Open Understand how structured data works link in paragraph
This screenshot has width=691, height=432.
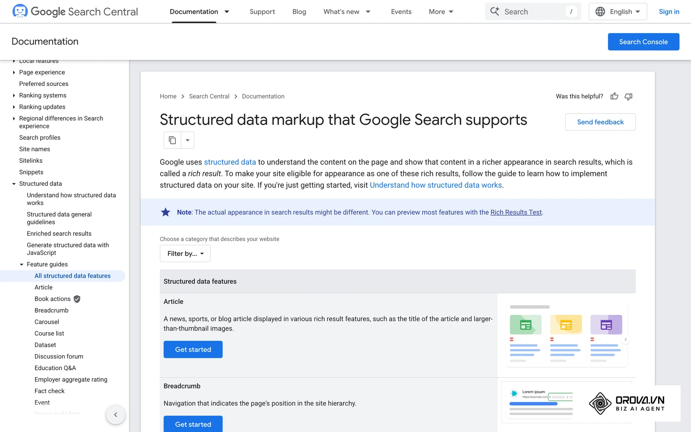(436, 185)
